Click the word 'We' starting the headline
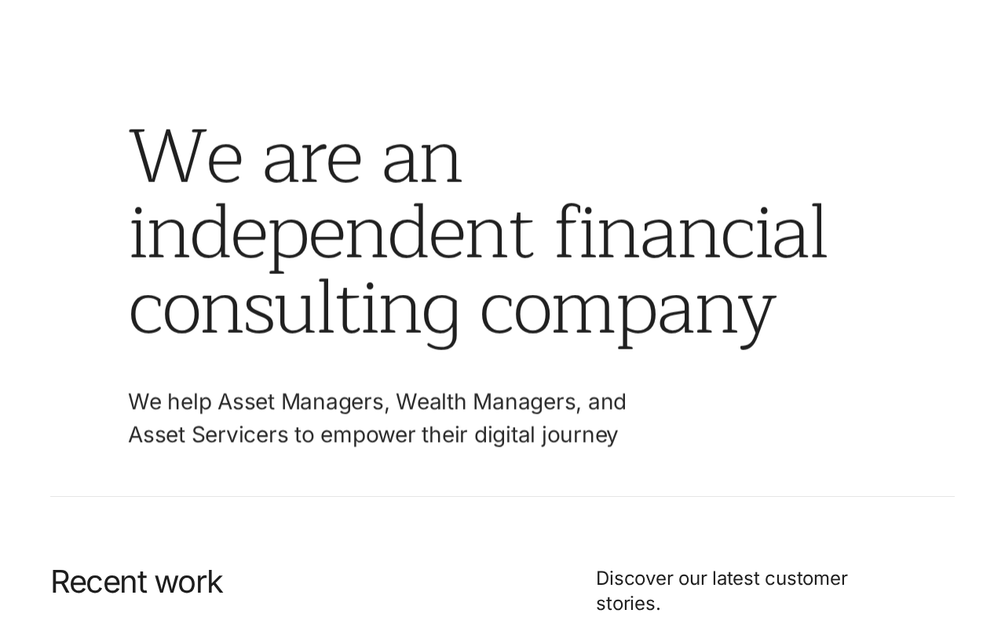Image resolution: width=1005 pixels, height=628 pixels. (x=185, y=157)
